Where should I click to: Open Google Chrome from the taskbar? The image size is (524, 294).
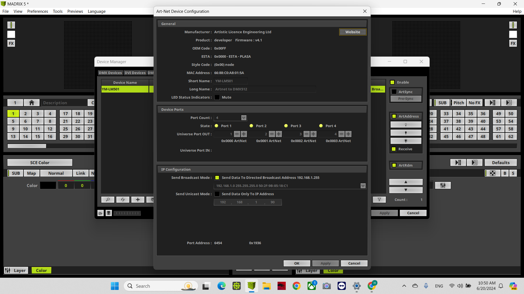pos(296,286)
